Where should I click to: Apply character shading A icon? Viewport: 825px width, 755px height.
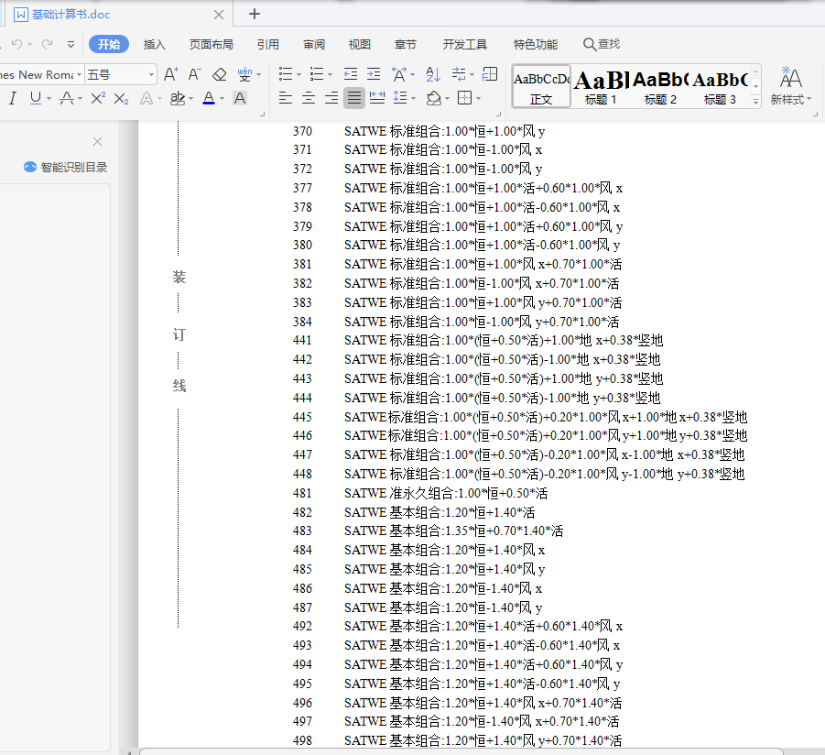240,98
